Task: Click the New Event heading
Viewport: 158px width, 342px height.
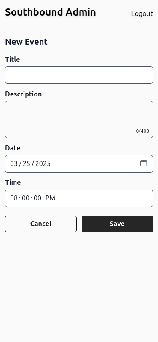Action: point(26,42)
